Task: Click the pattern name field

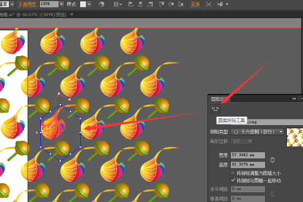Action: (x=275, y=122)
